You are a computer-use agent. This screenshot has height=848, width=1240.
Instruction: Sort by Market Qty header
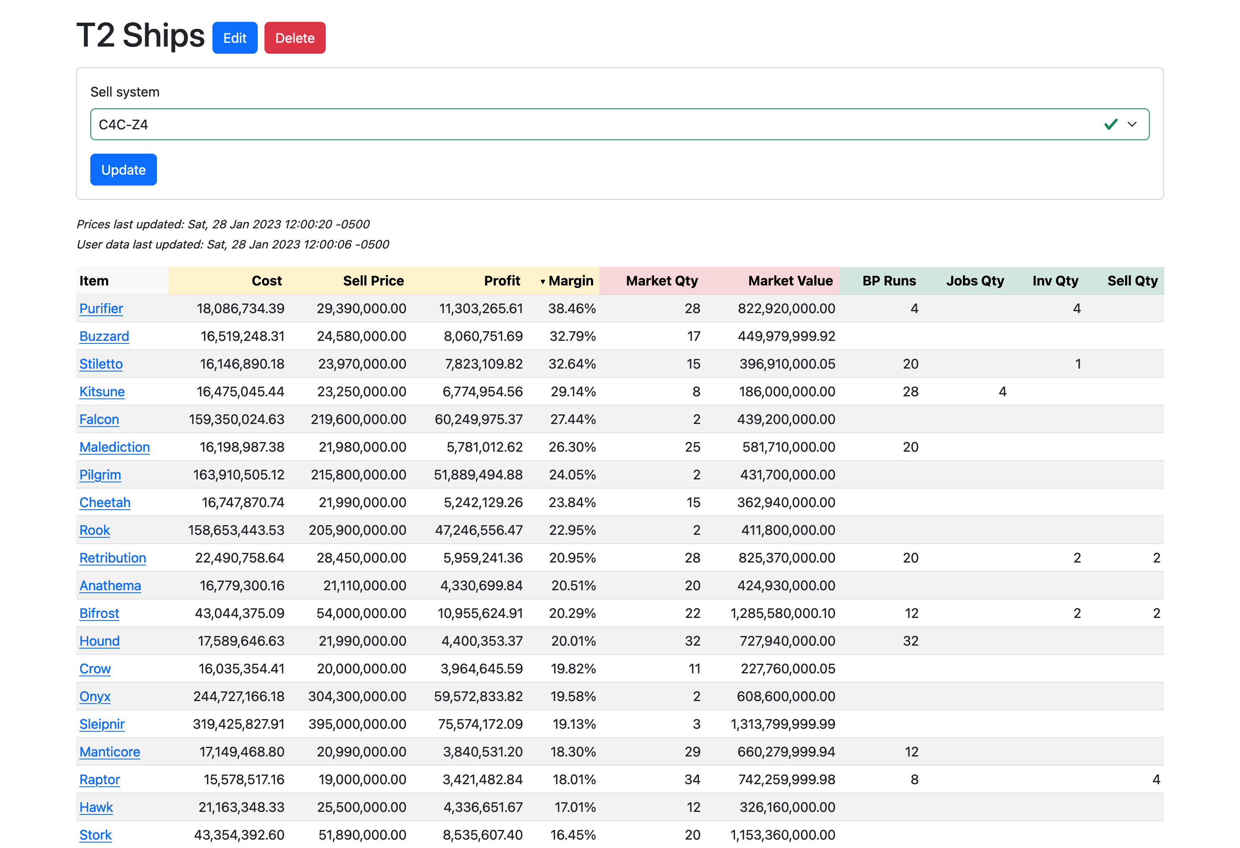coord(661,281)
